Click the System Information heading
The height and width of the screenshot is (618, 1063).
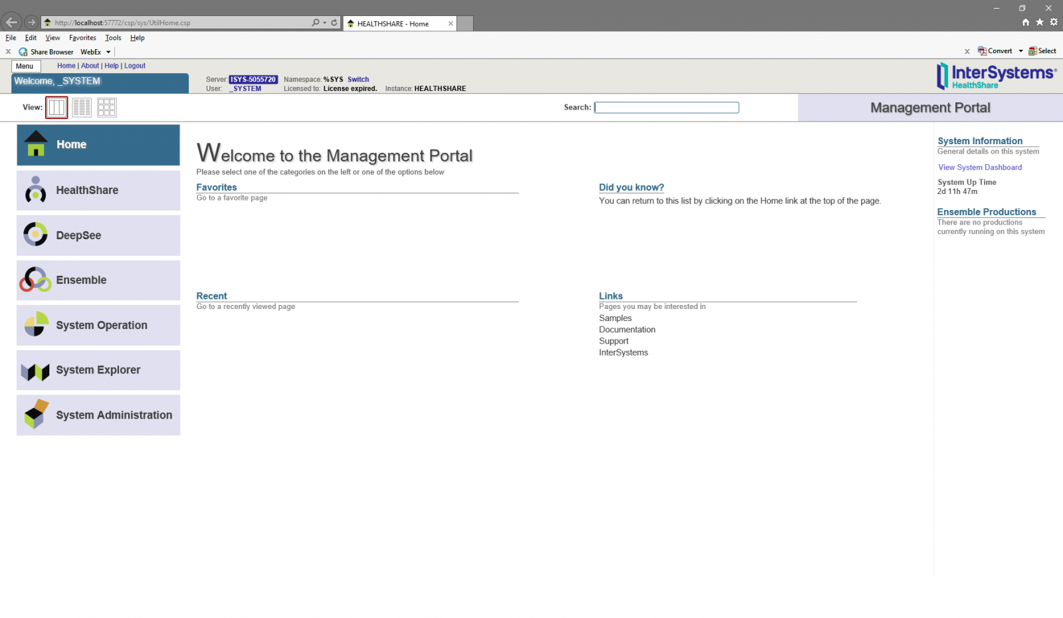point(980,141)
